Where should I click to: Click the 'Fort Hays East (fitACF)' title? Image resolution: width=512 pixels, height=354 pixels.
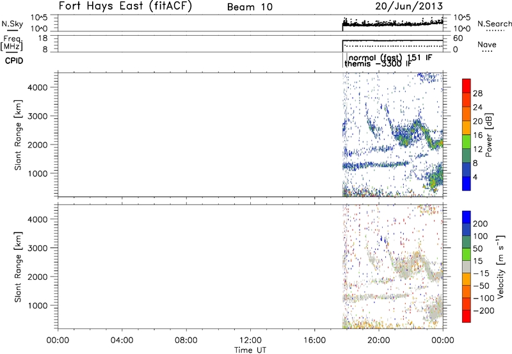(125, 6)
